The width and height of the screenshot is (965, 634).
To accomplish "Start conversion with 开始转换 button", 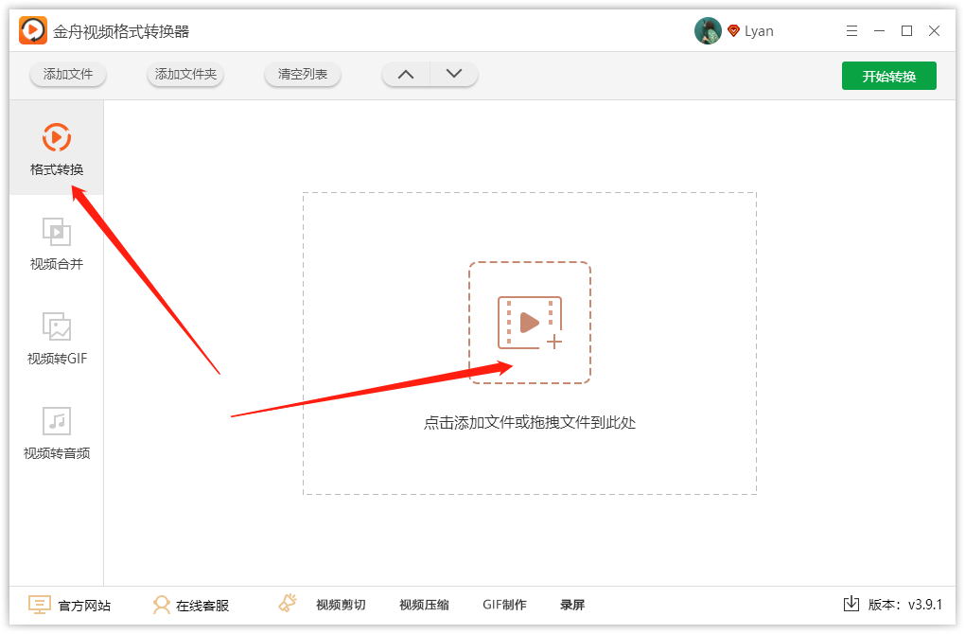I will click(x=888, y=76).
